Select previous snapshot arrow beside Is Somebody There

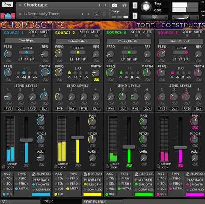point(82,14)
